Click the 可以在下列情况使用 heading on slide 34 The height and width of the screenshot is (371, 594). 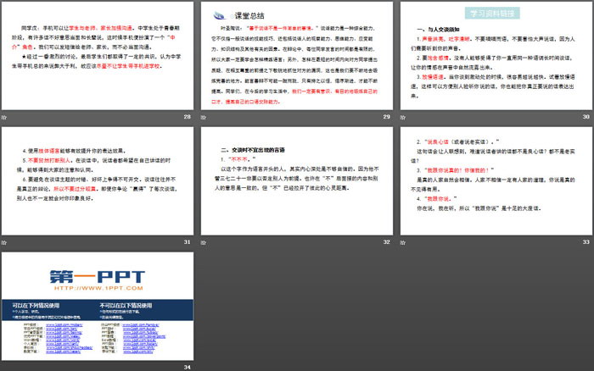(x=36, y=305)
